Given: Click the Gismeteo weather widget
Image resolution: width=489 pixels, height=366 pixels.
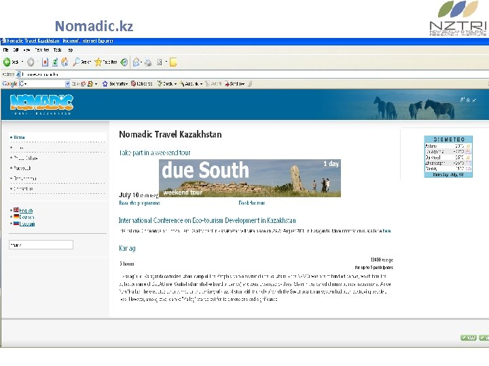Looking at the screenshot, I should click(x=448, y=157).
